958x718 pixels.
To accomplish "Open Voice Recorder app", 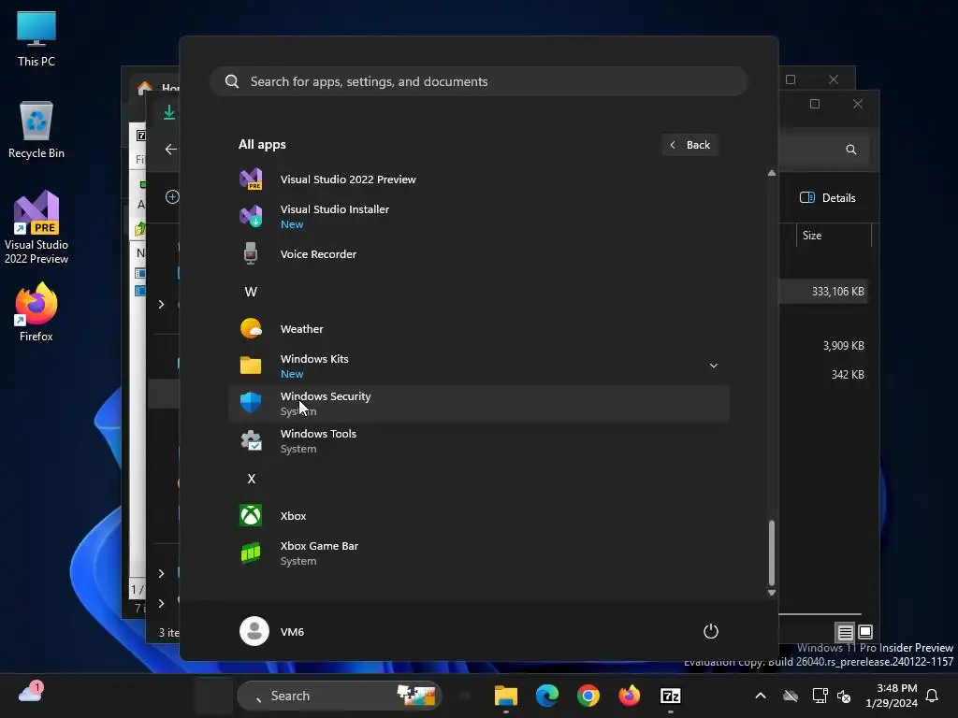I will [479, 254].
